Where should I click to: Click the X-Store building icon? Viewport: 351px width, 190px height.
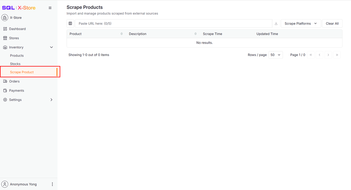click(x=5, y=18)
